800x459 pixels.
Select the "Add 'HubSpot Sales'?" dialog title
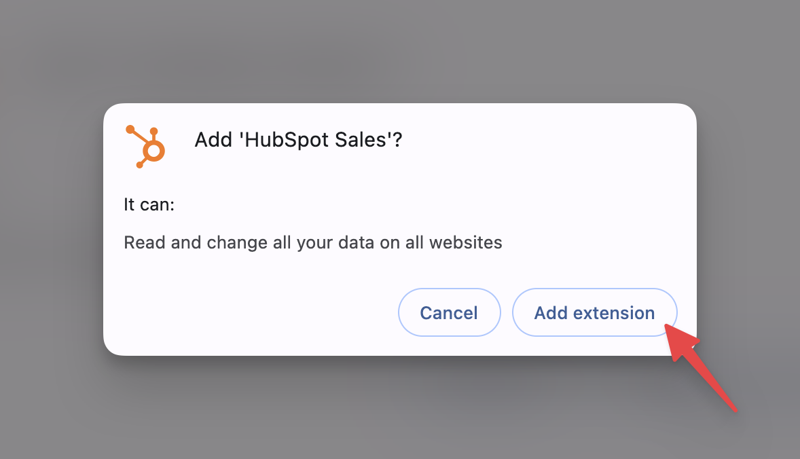point(298,140)
